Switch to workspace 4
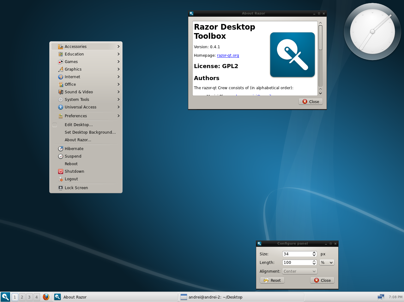Image resolution: width=404 pixels, height=302 pixels. pos(36,297)
